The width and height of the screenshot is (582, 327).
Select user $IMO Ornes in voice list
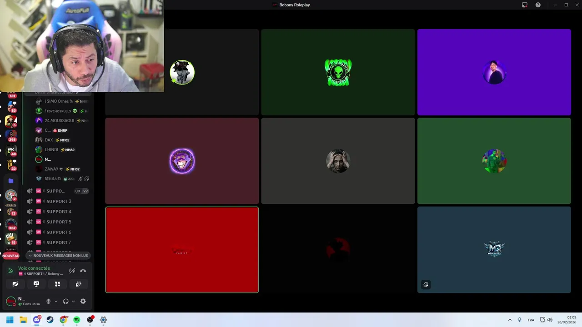pos(62,101)
